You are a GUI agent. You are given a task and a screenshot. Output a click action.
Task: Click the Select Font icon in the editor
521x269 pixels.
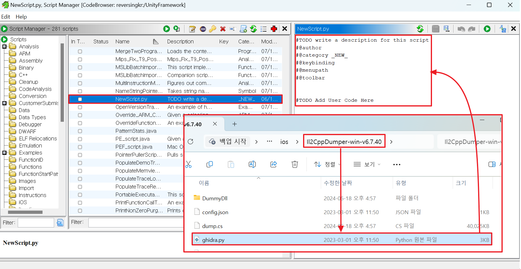tap(503, 29)
